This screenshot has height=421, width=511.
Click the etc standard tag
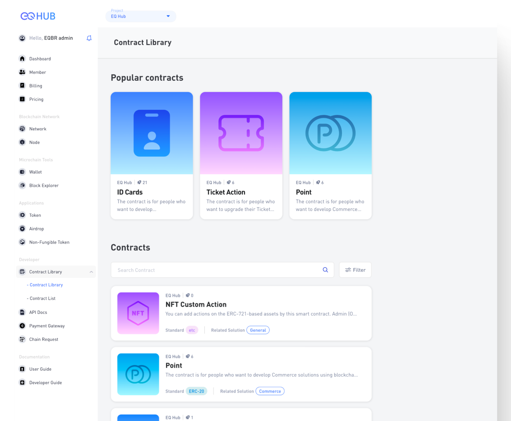point(192,330)
